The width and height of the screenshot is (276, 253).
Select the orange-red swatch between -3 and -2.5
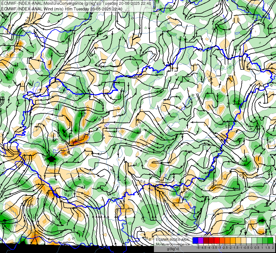click(x=222, y=241)
